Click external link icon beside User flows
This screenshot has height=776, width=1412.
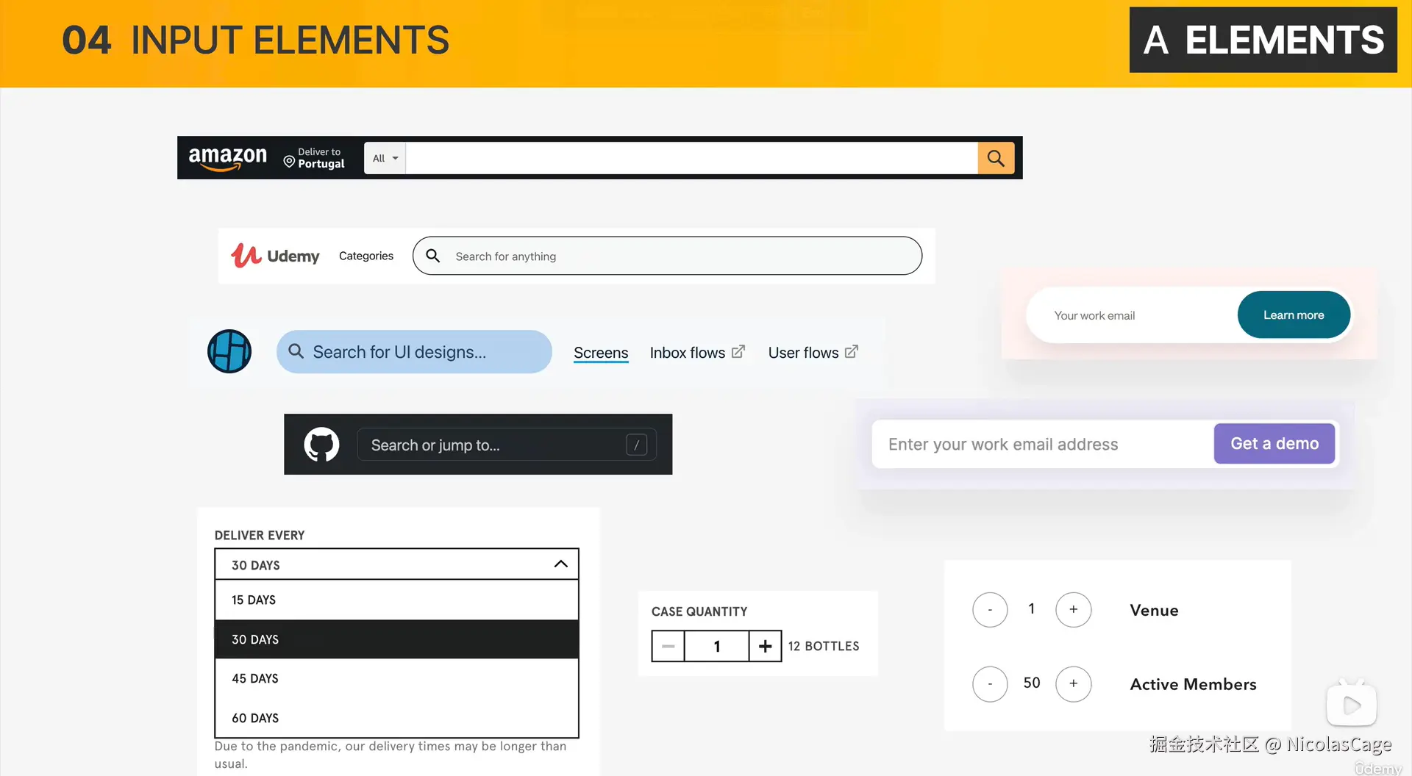coord(852,351)
